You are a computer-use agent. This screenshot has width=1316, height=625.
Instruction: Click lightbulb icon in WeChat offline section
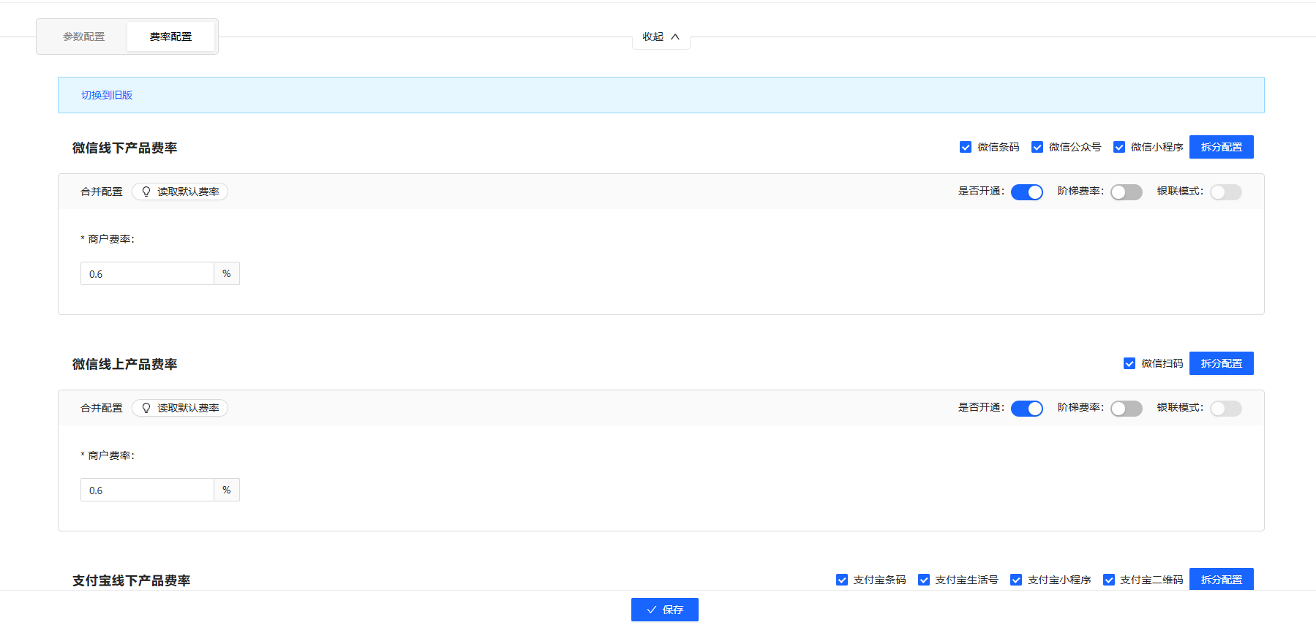tap(146, 192)
